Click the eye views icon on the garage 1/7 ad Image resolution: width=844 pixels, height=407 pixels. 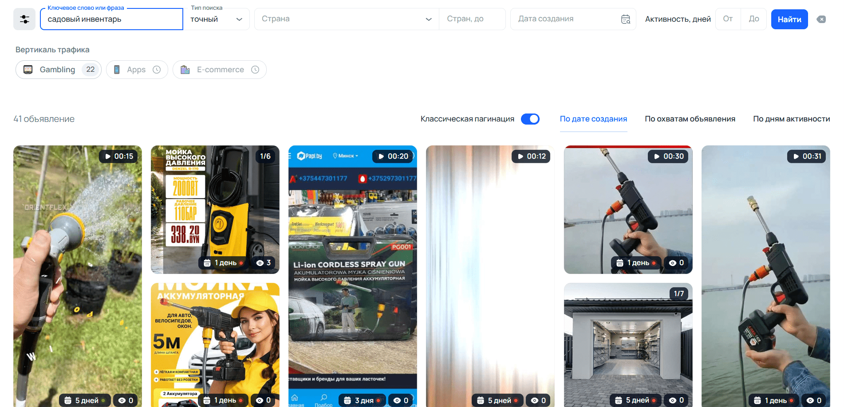(673, 400)
